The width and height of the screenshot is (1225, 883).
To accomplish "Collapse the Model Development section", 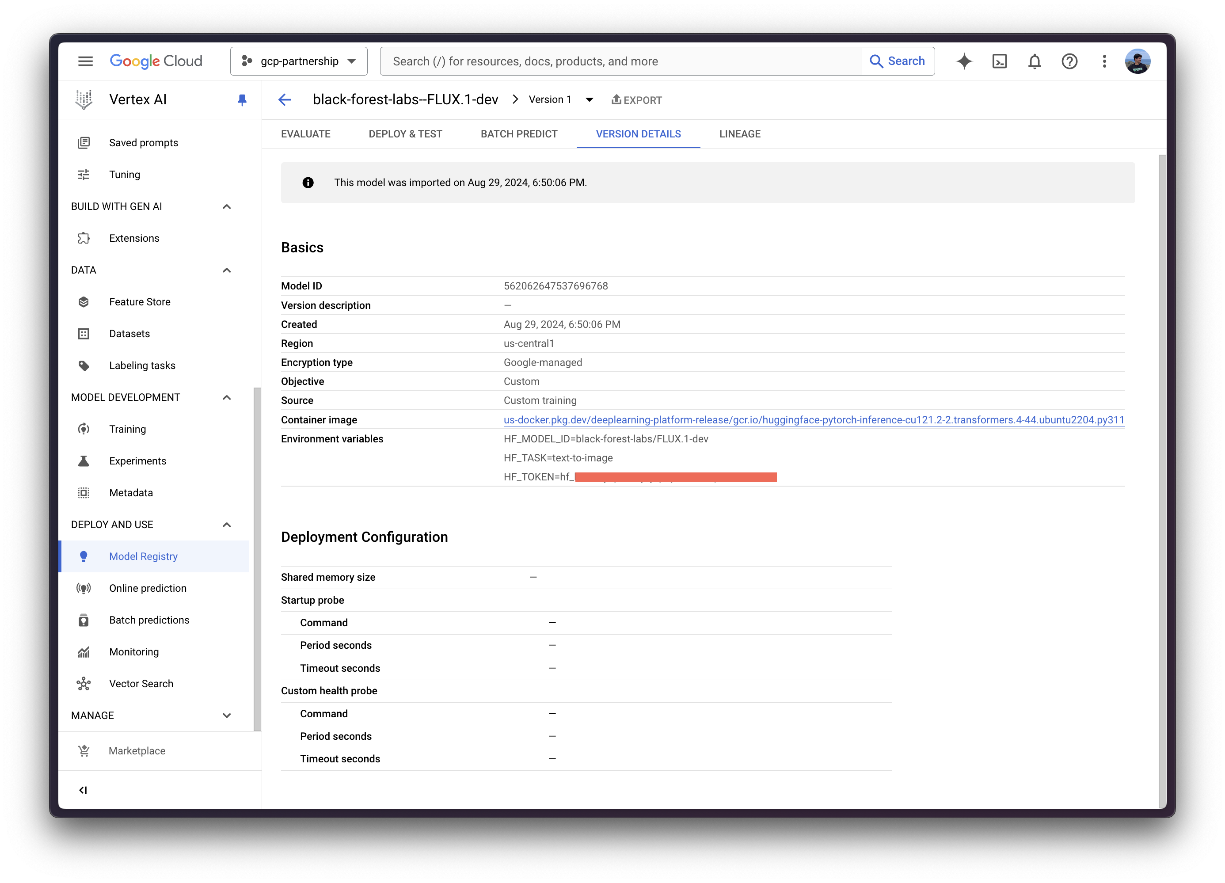I will pyautogui.click(x=226, y=397).
